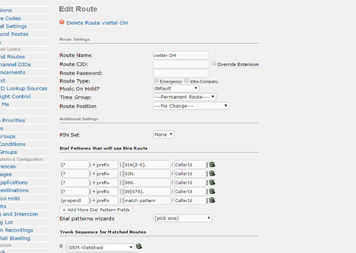Expand the Time Group dropdown

(185, 97)
